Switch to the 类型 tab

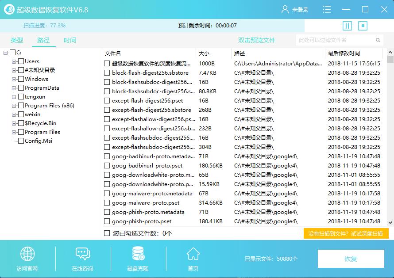tap(17, 40)
